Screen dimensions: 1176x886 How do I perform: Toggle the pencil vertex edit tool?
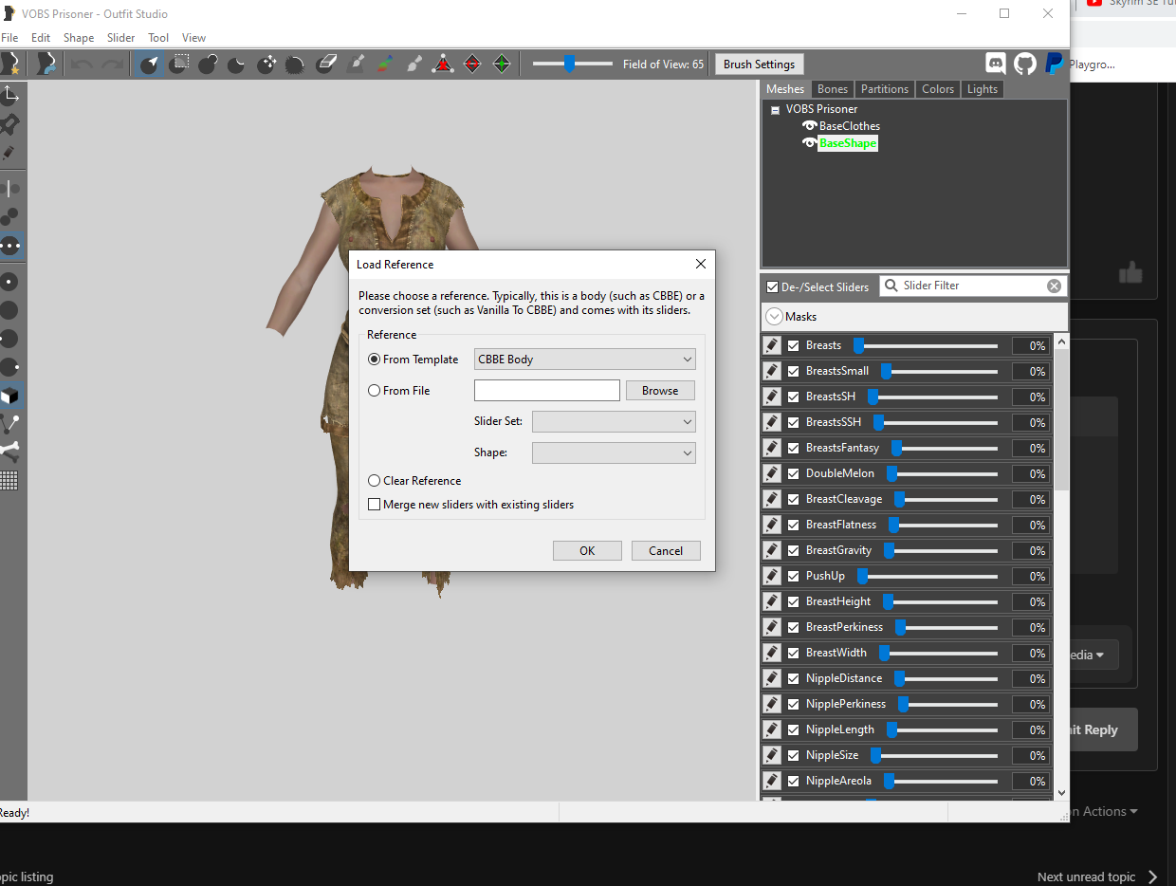(x=10, y=152)
